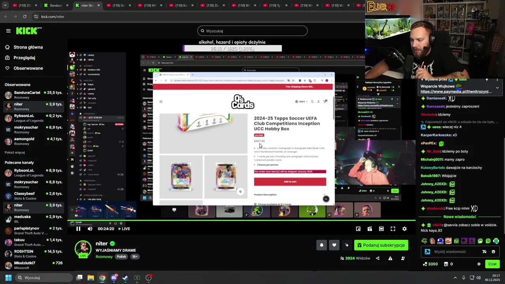Click the user icon beside report

(403, 258)
